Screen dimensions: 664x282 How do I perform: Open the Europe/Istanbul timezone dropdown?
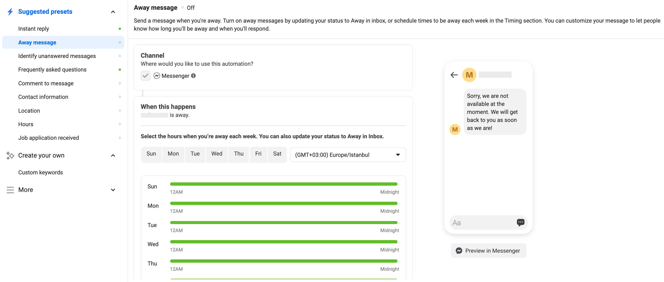pos(348,155)
